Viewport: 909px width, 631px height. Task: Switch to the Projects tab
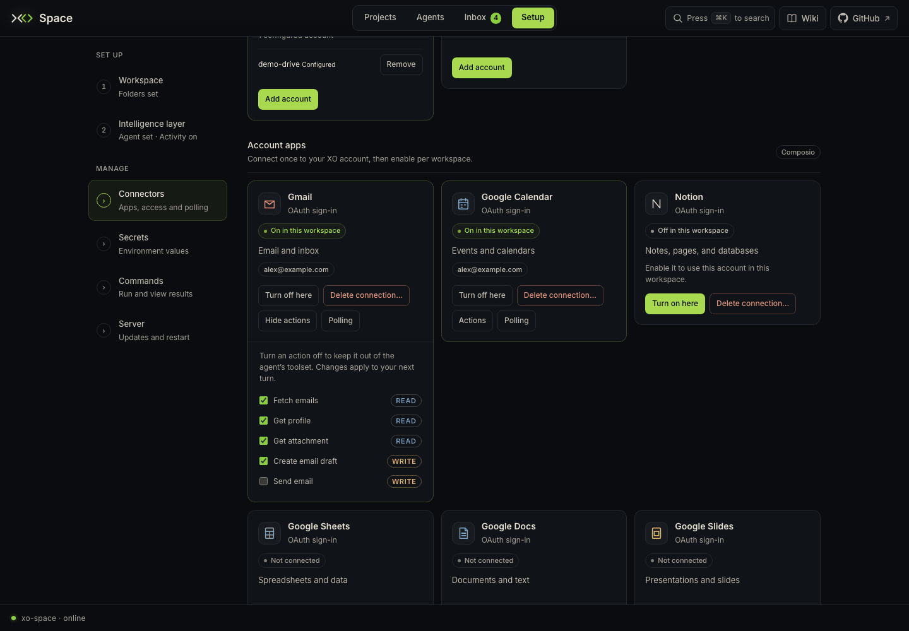pyautogui.click(x=380, y=18)
